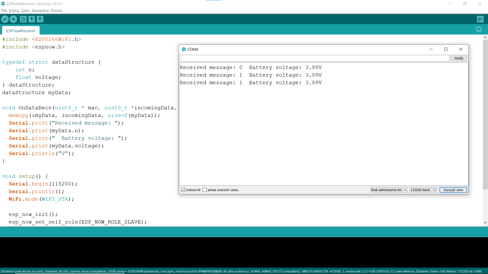Click the Open sketch up-arrow icon
Viewport: 488px width, 274px height.
(x=32, y=19)
